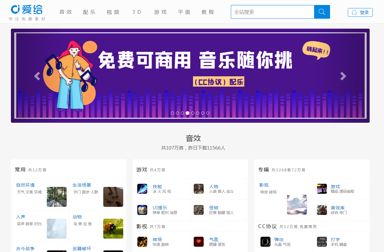Click the CC协议 section heading
This screenshot has height=252, width=384.
coord(268,226)
